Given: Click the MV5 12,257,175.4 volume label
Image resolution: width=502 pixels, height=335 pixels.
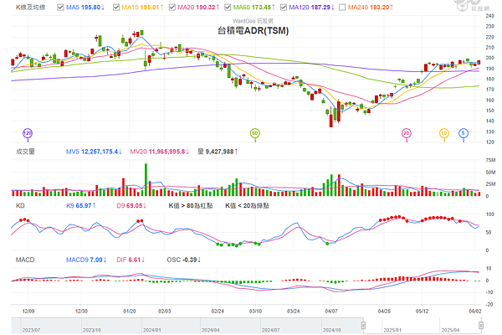Looking at the screenshot, I should click(94, 152).
